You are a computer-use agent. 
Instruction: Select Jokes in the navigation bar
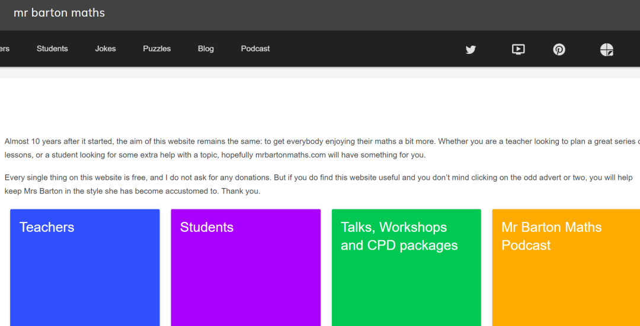click(x=105, y=49)
